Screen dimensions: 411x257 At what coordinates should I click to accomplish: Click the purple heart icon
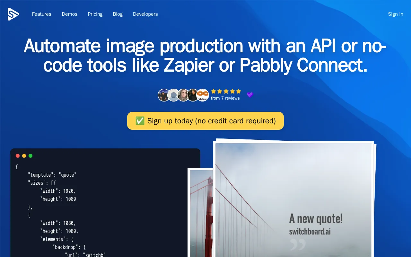click(x=250, y=95)
